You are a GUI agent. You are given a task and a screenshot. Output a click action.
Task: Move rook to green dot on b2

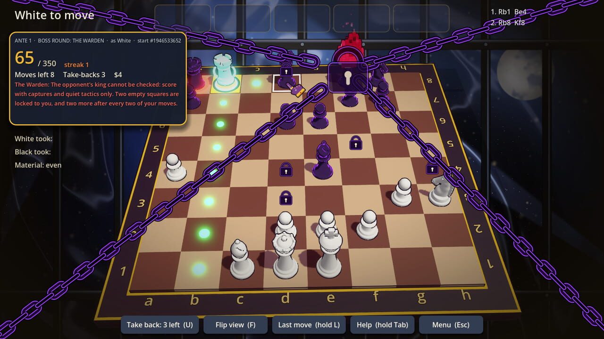(x=204, y=233)
